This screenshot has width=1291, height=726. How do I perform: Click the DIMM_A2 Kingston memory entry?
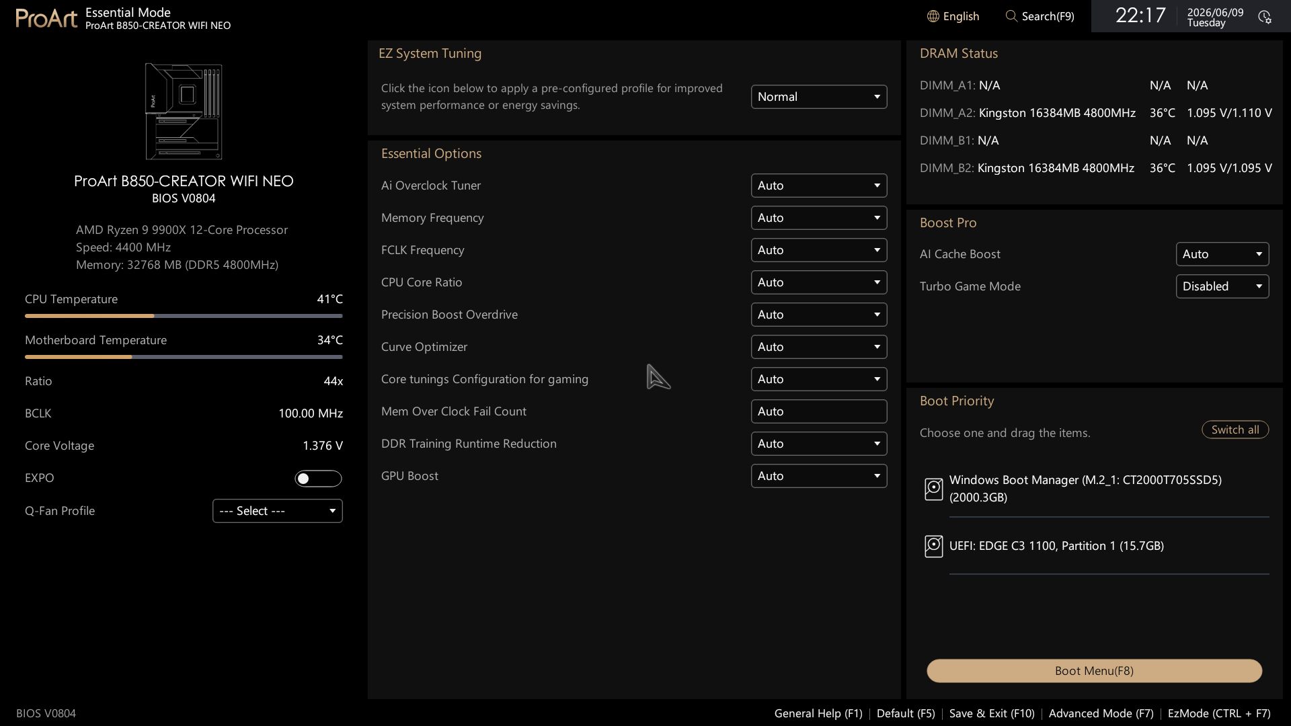[1096, 113]
